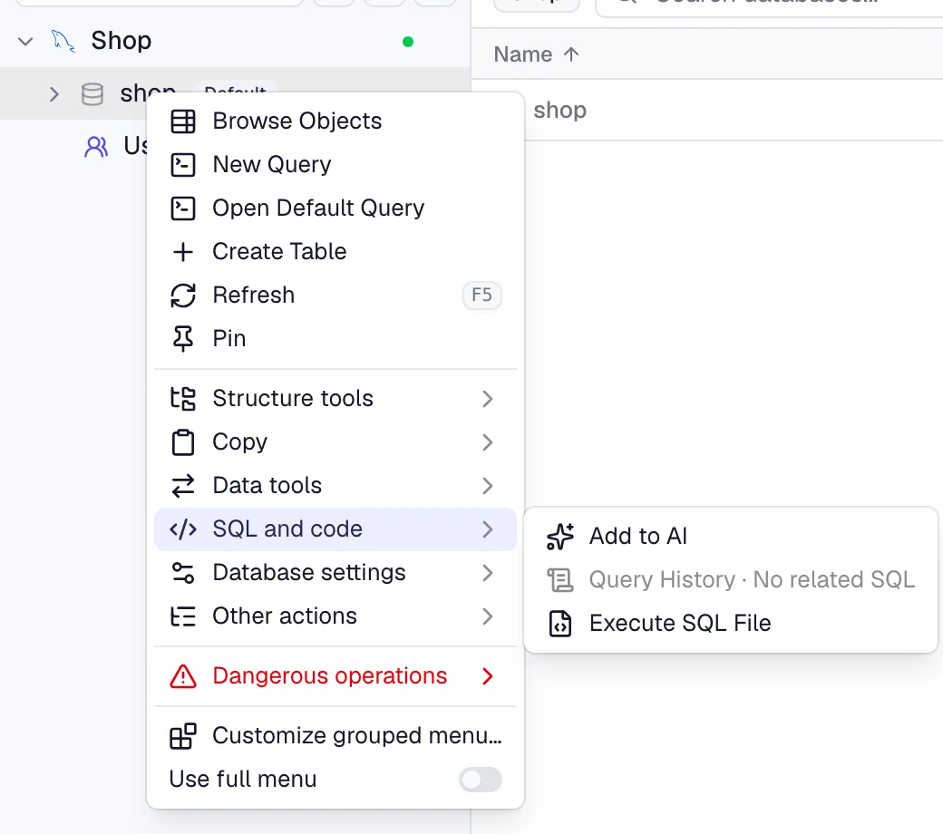Expand the Dangerous operations submenu arrow

click(x=488, y=676)
